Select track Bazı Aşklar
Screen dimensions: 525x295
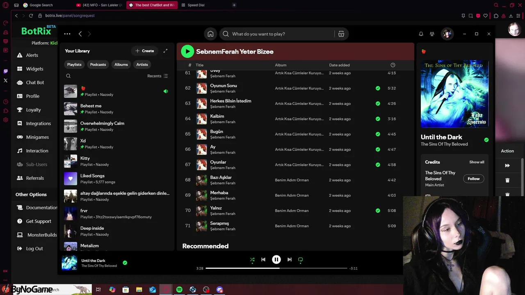[x=221, y=177]
